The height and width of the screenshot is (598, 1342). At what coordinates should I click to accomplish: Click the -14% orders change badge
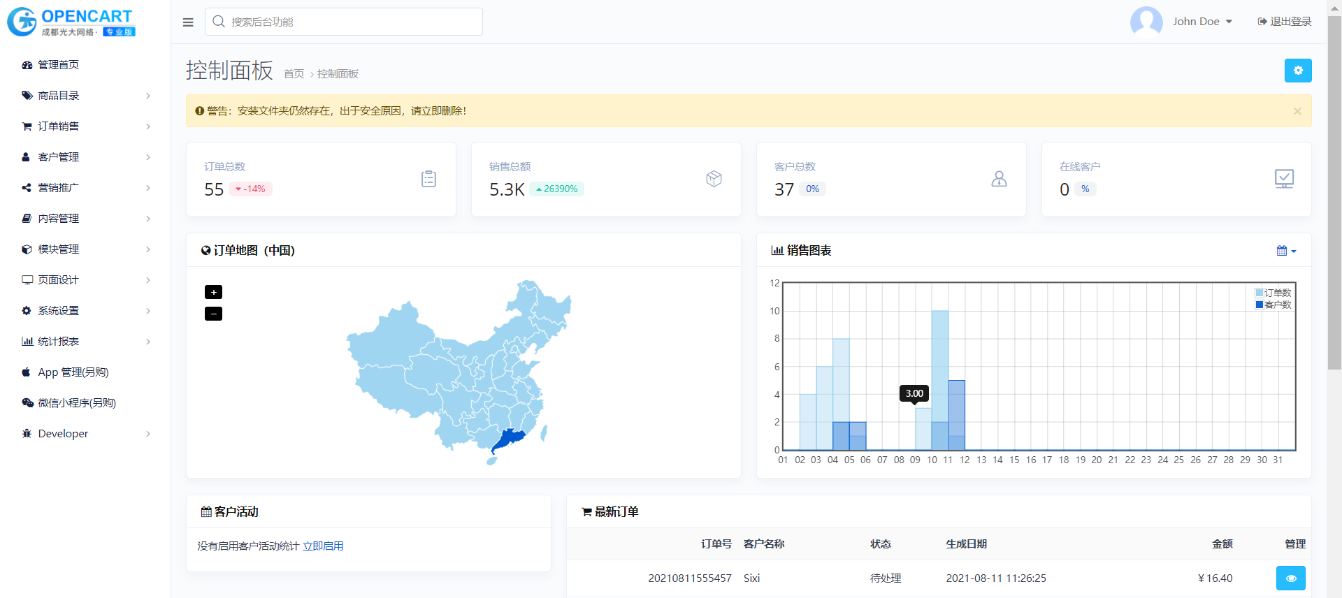(250, 189)
